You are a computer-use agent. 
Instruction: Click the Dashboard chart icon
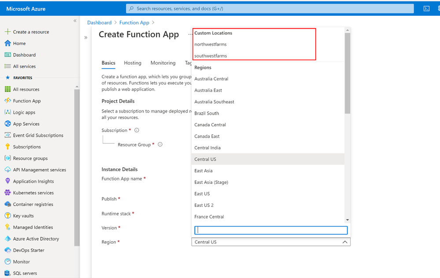tap(7, 55)
